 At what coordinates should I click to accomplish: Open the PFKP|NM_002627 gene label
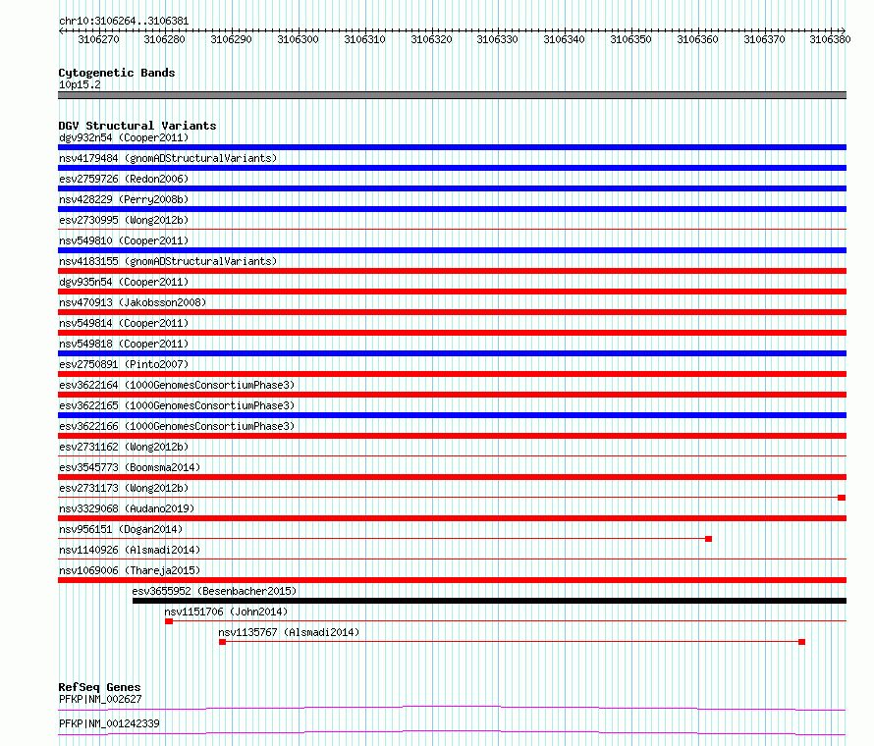click(100, 699)
